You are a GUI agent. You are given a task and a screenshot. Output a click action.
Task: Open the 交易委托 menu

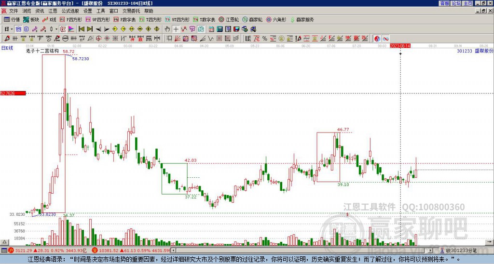(131, 11)
